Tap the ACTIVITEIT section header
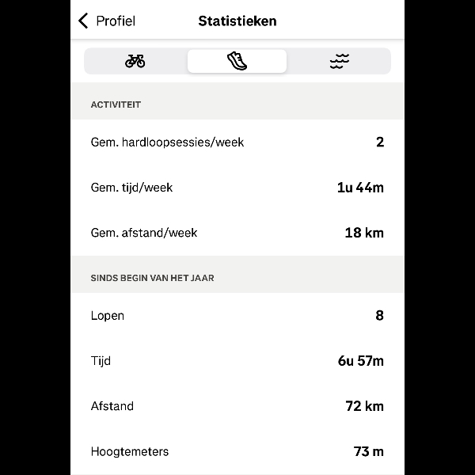The width and height of the screenshot is (475, 475). coord(116,104)
